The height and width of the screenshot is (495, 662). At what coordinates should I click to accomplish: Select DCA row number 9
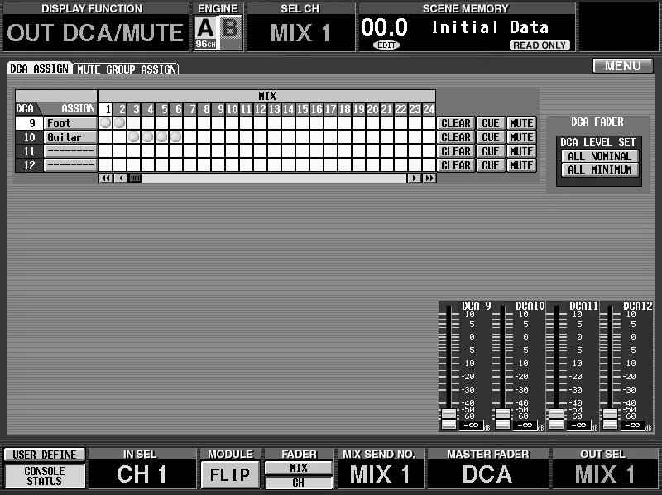29,123
